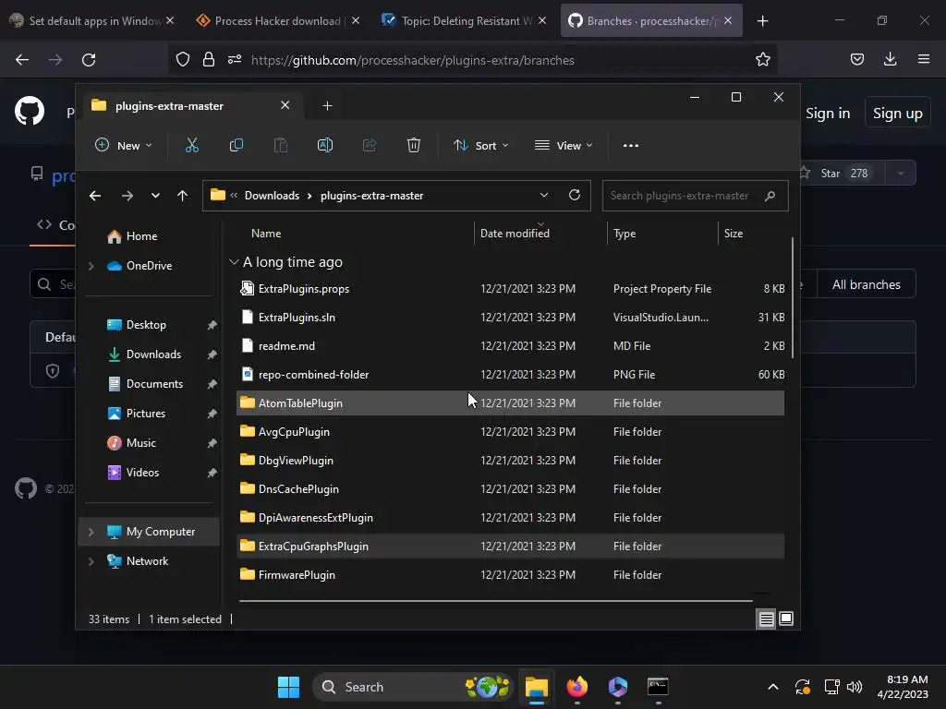The width and height of the screenshot is (946, 709).
Task: Add a new File Explorer tab
Action: pos(327,106)
